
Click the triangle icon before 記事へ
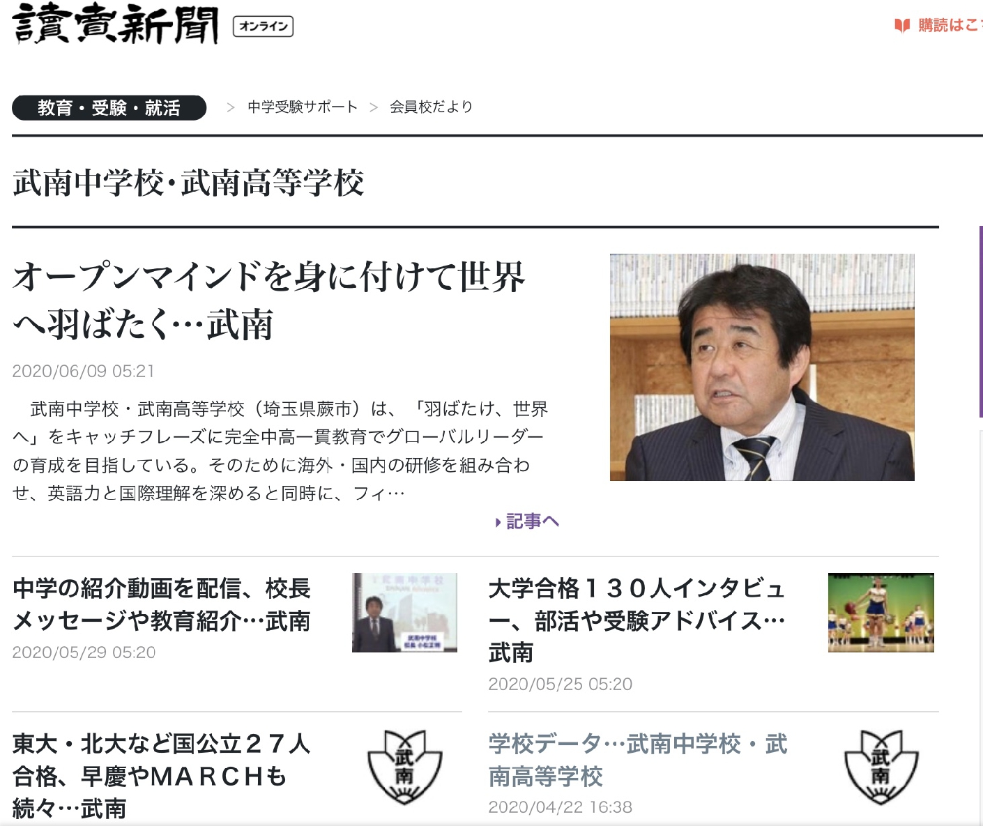[x=498, y=522]
